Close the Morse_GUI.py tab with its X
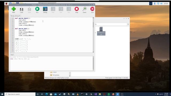 point(20,16)
